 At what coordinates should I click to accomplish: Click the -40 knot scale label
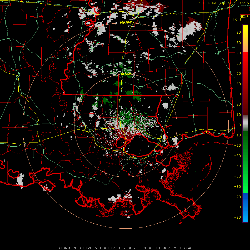pos(237,166)
